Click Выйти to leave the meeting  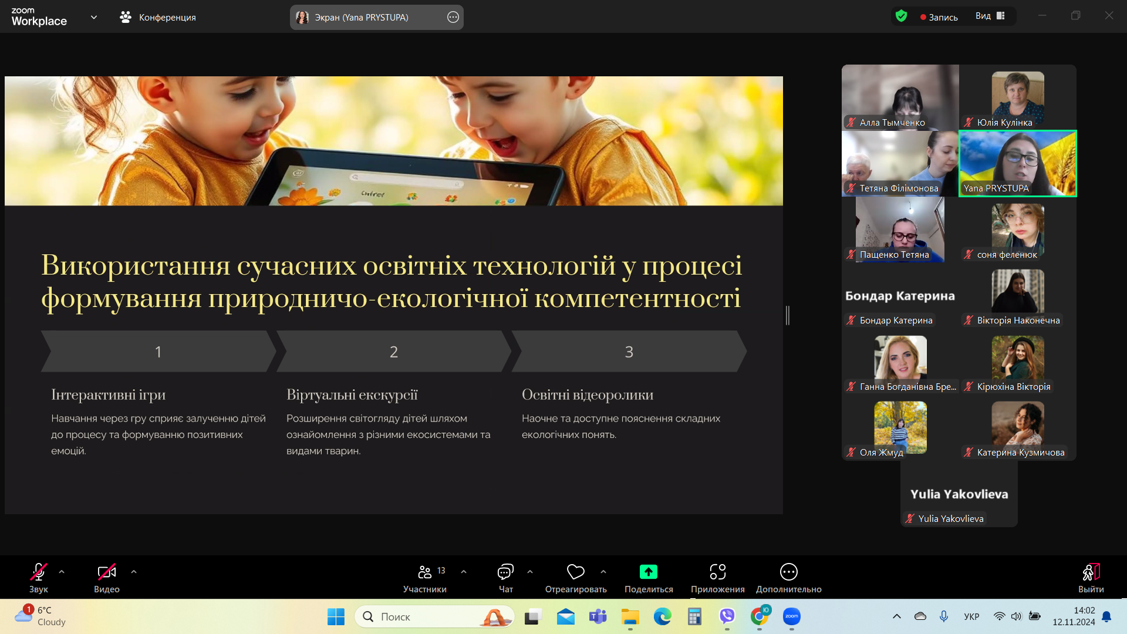pos(1091,578)
